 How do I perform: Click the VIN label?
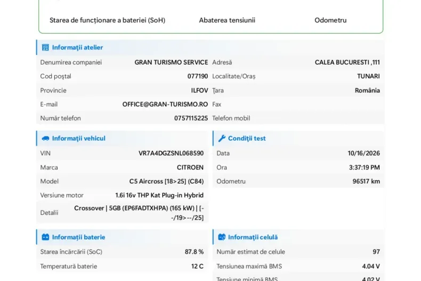45,153
